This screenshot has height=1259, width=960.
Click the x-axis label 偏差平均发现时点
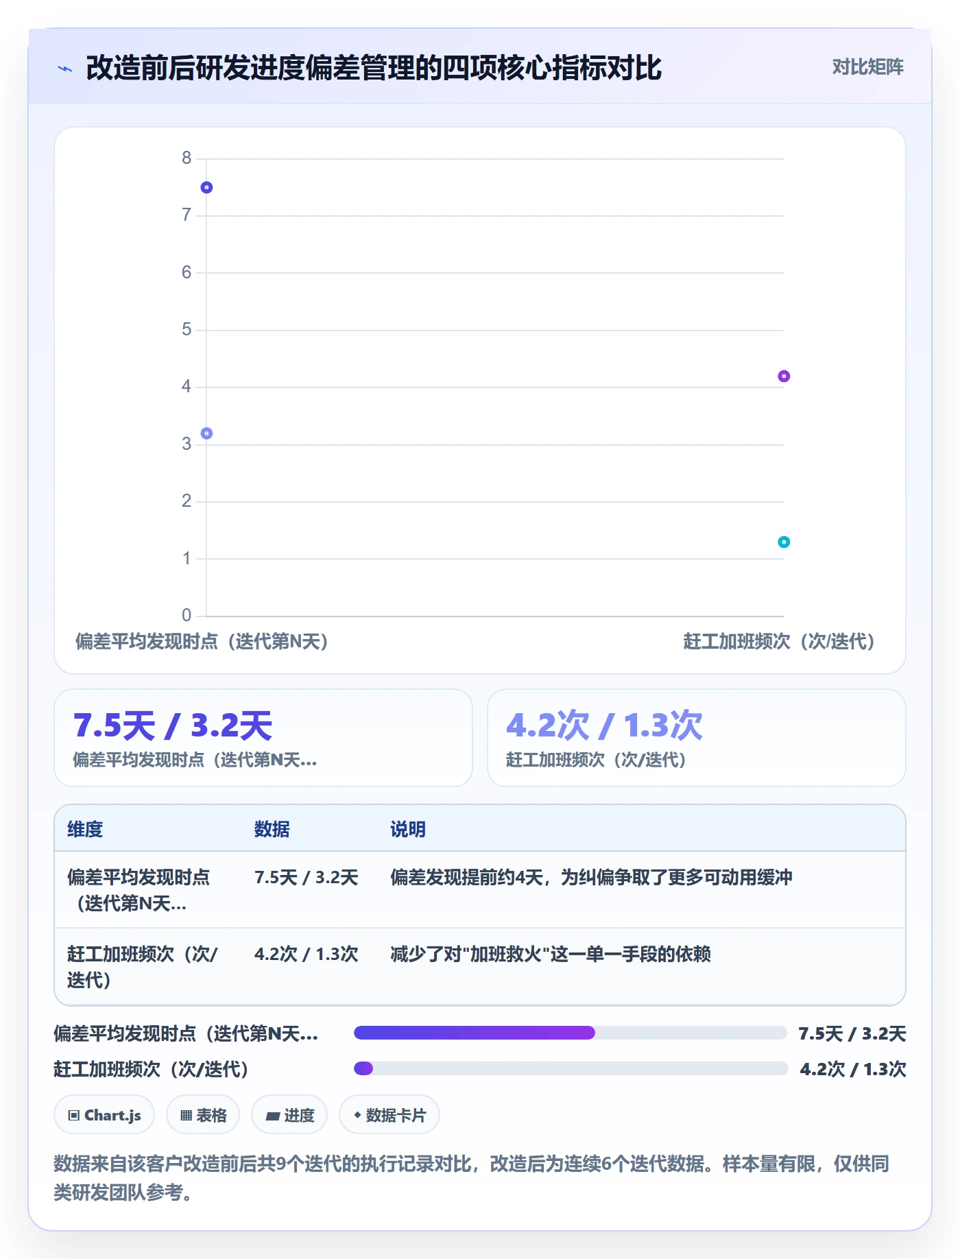[202, 641]
